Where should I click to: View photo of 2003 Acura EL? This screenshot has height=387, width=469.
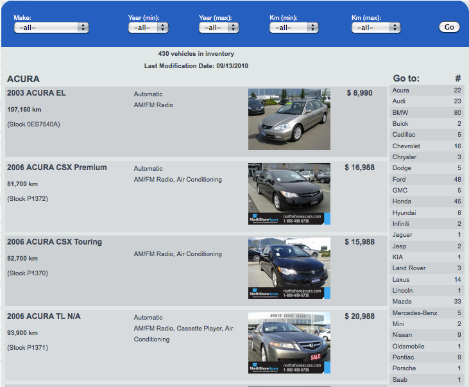pos(289,119)
